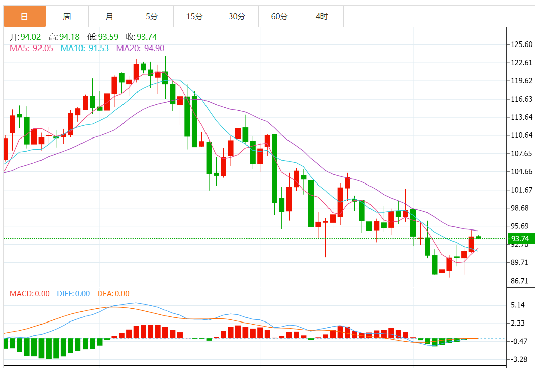Image resolution: width=535 pixels, height=368 pixels.
Task: Click the 低:93.59 low price value
Action: coord(103,37)
